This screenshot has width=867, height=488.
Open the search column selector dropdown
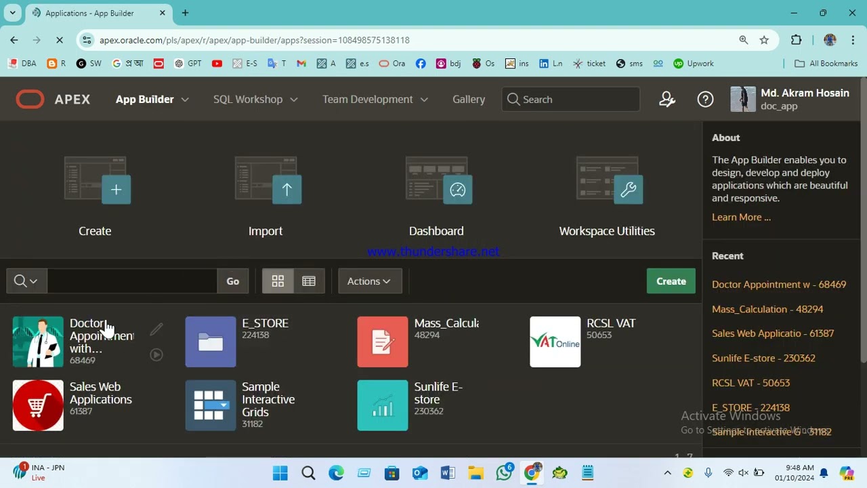[26, 281]
